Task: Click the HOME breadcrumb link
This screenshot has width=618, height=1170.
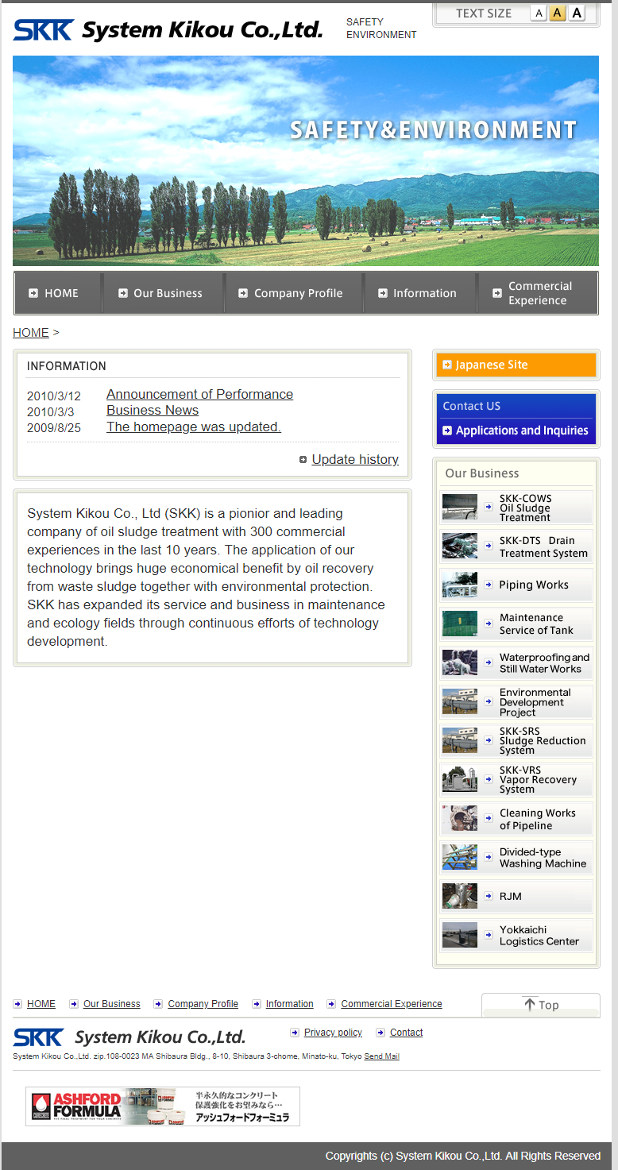Action: [x=31, y=333]
